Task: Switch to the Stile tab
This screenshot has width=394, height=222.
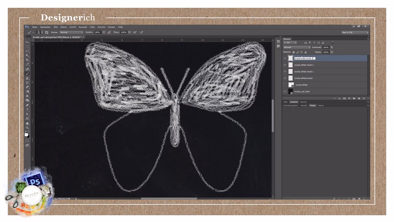Action: 285,102
